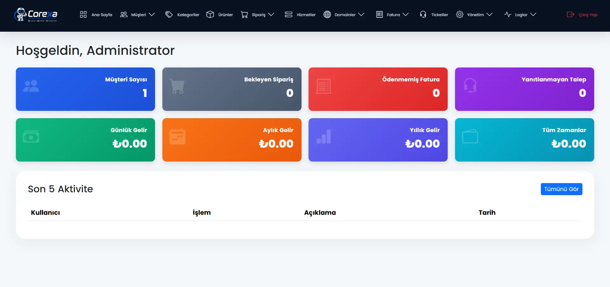This screenshot has width=610, height=287.
Task: Expand the Loglar dropdown chevron
Action: [533, 15]
